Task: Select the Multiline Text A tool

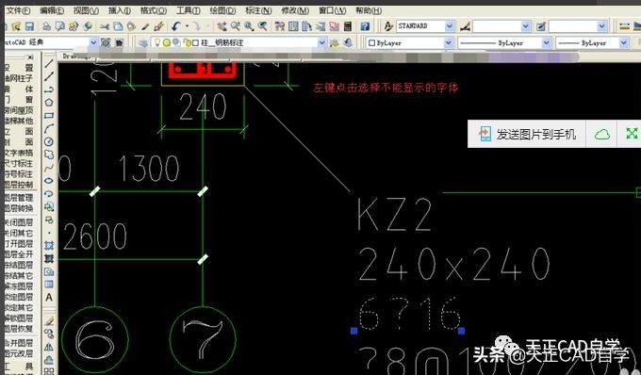Action: click(x=49, y=298)
